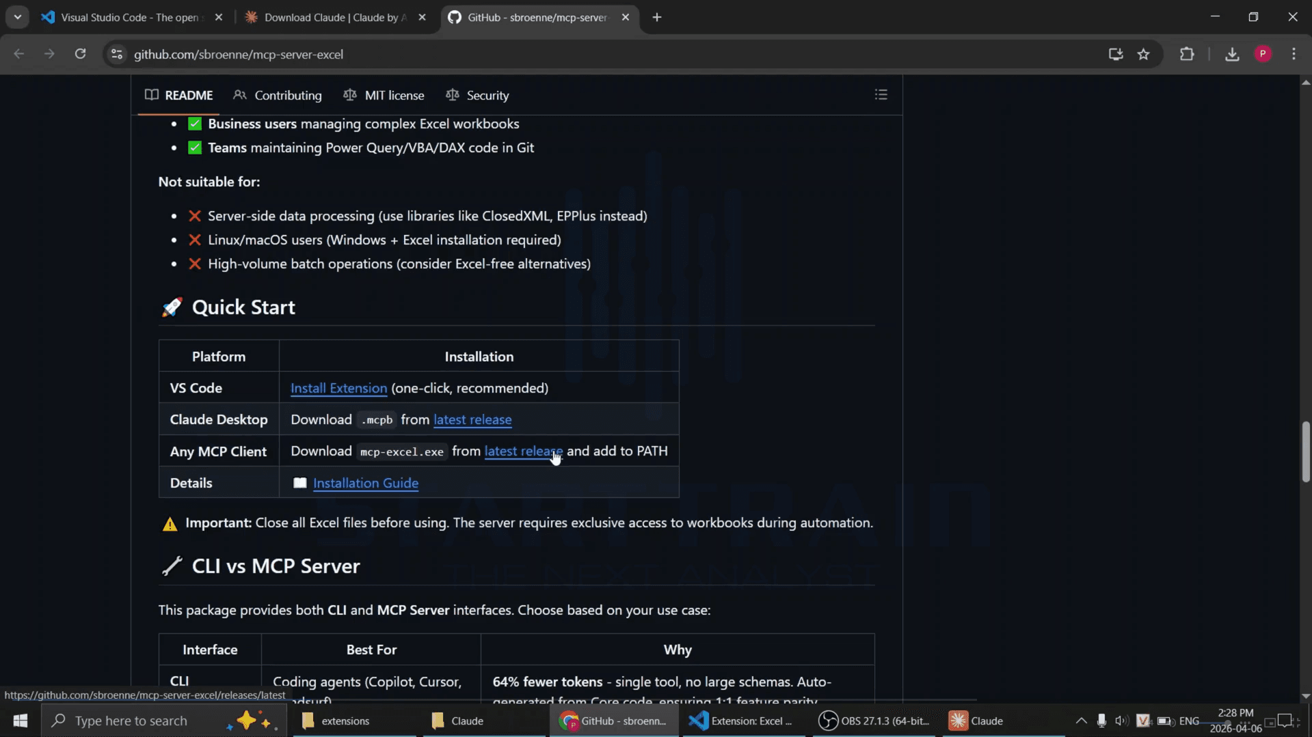Open the Security tab
Image resolution: width=1312 pixels, height=737 pixels.
(478, 95)
